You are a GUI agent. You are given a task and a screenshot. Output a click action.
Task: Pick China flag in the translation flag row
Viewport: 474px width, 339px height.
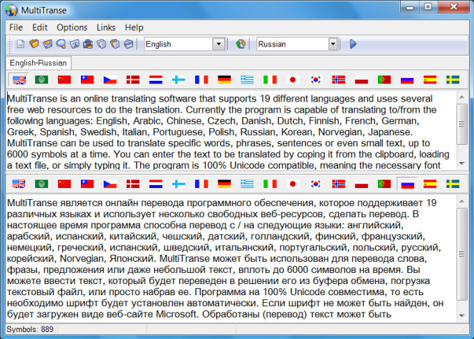pos(64,184)
